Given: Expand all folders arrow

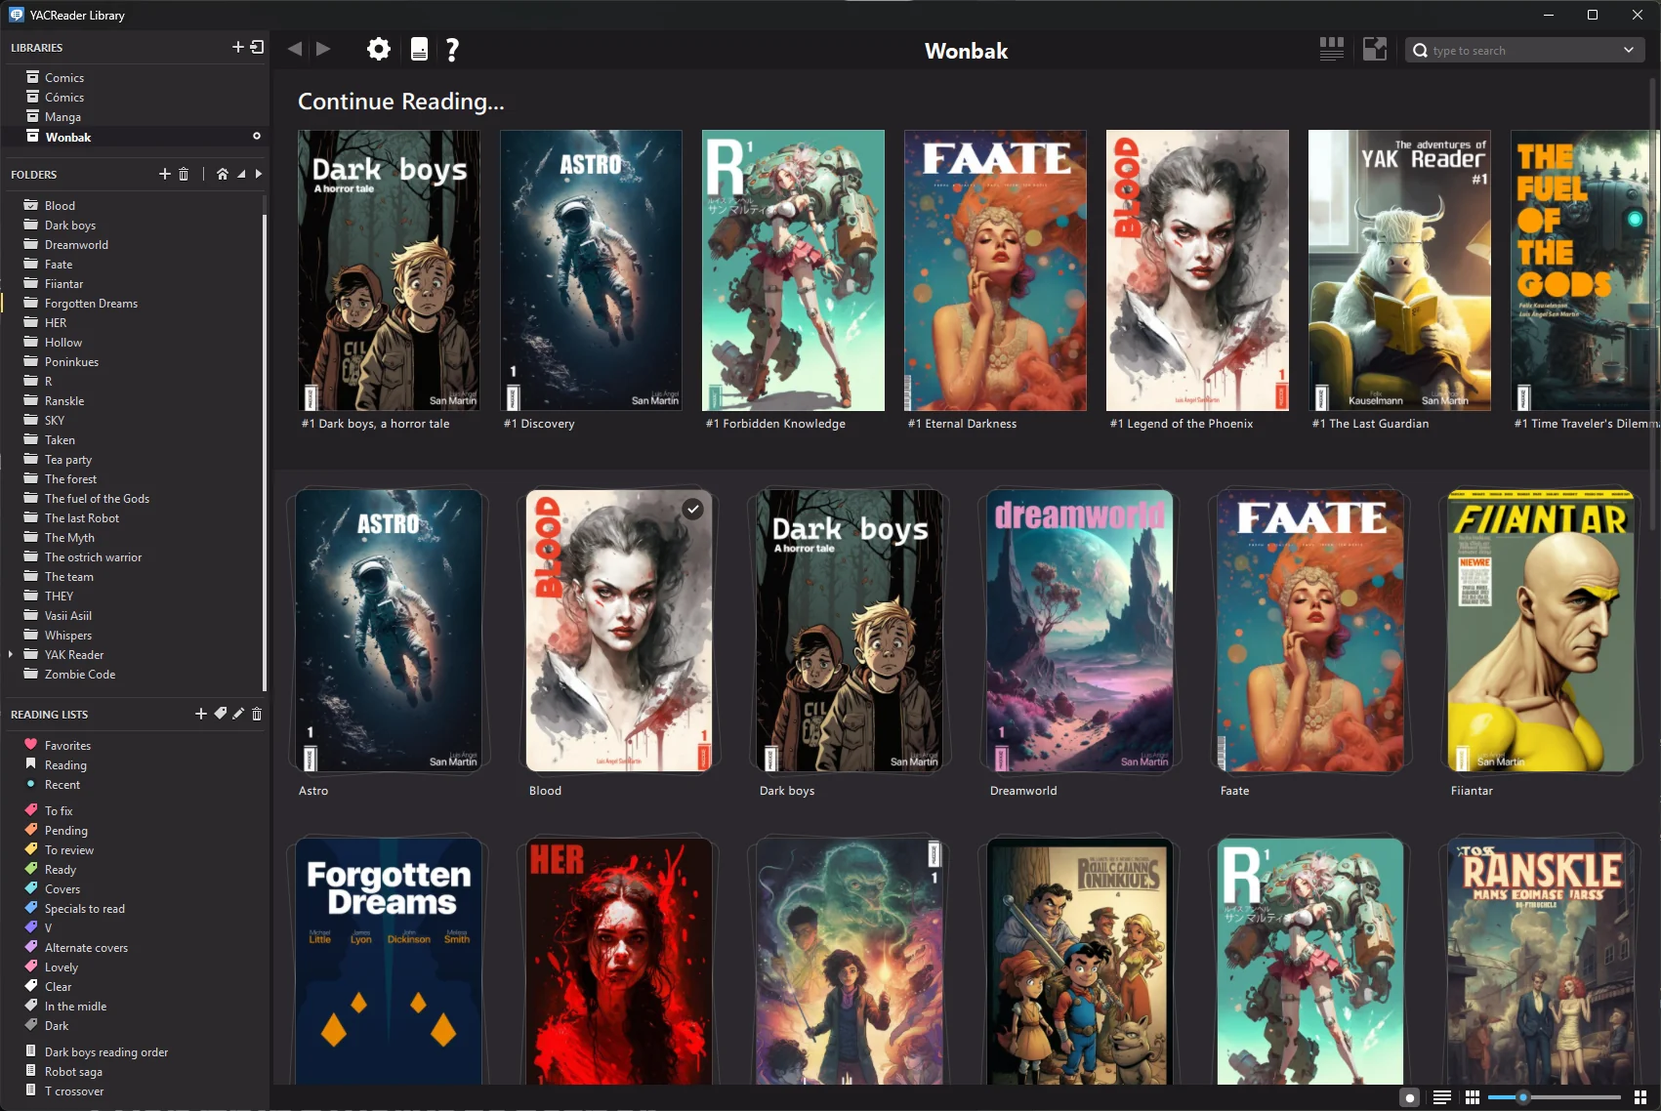Looking at the screenshot, I should point(259,174).
